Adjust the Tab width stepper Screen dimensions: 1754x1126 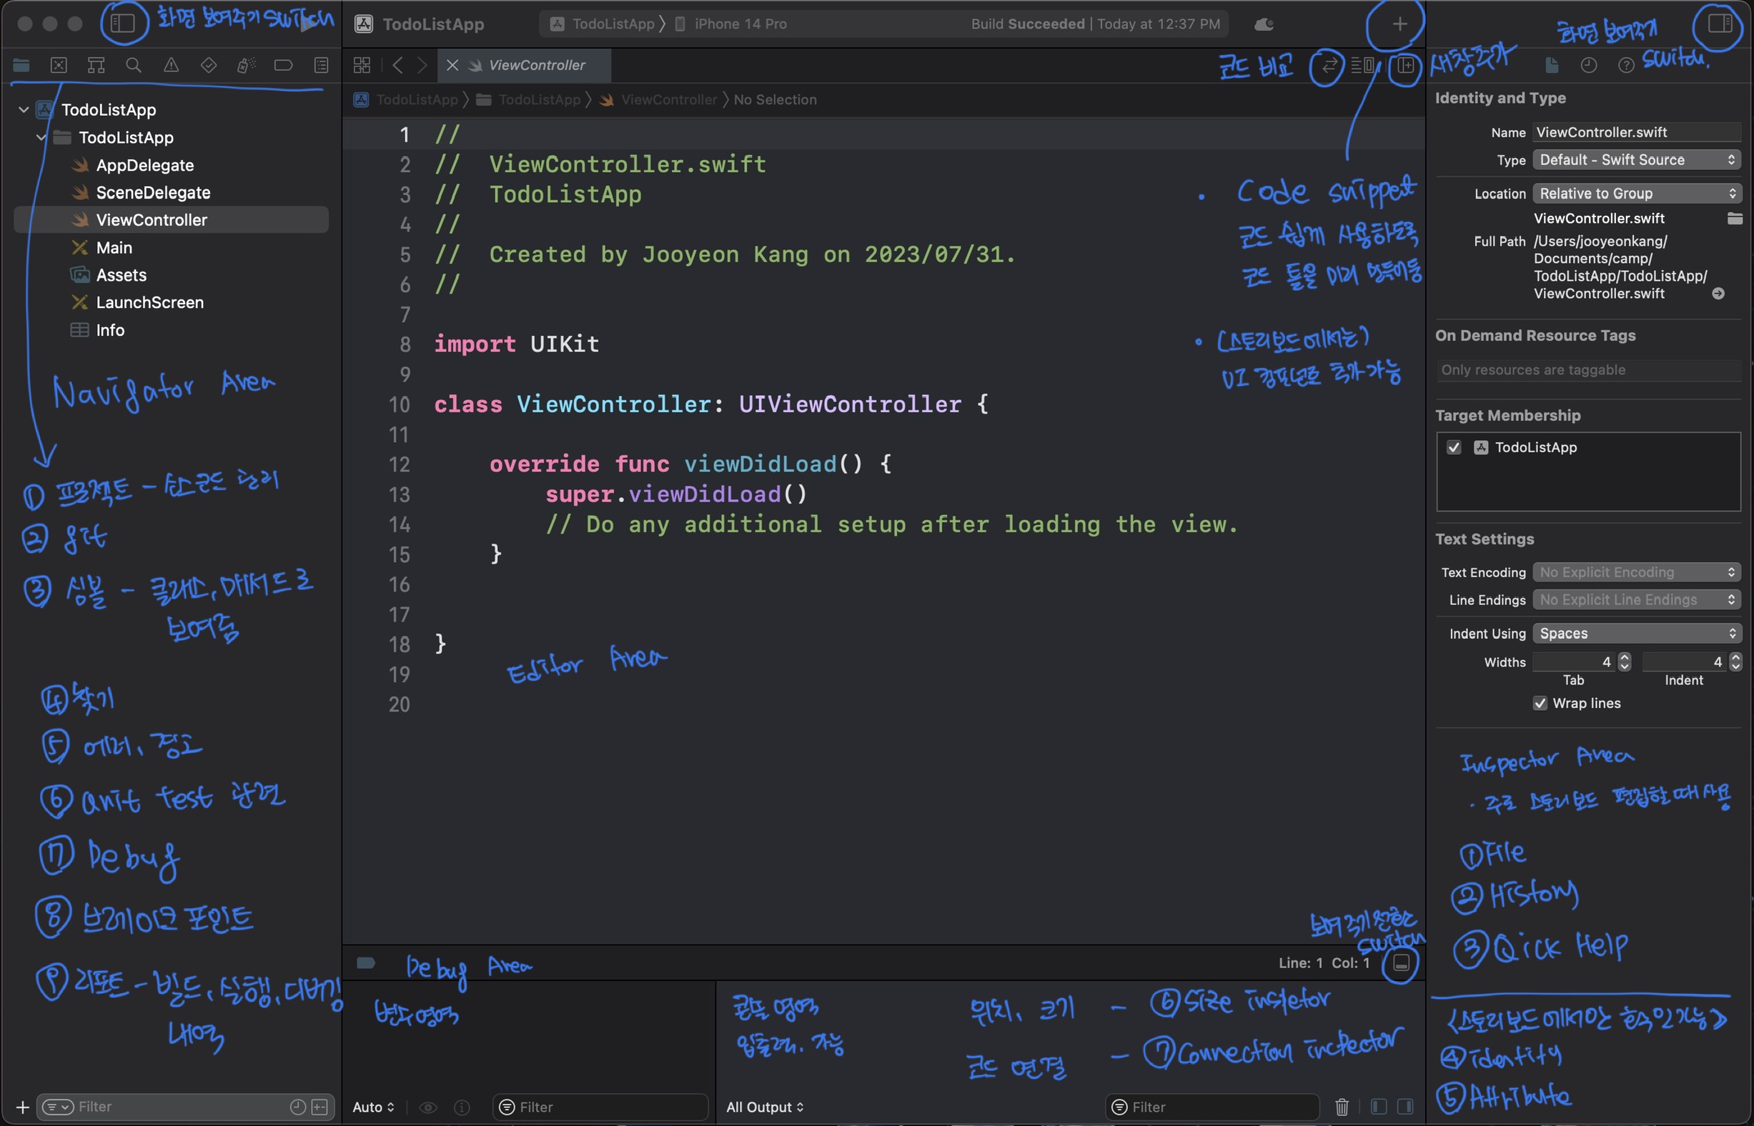point(1625,662)
